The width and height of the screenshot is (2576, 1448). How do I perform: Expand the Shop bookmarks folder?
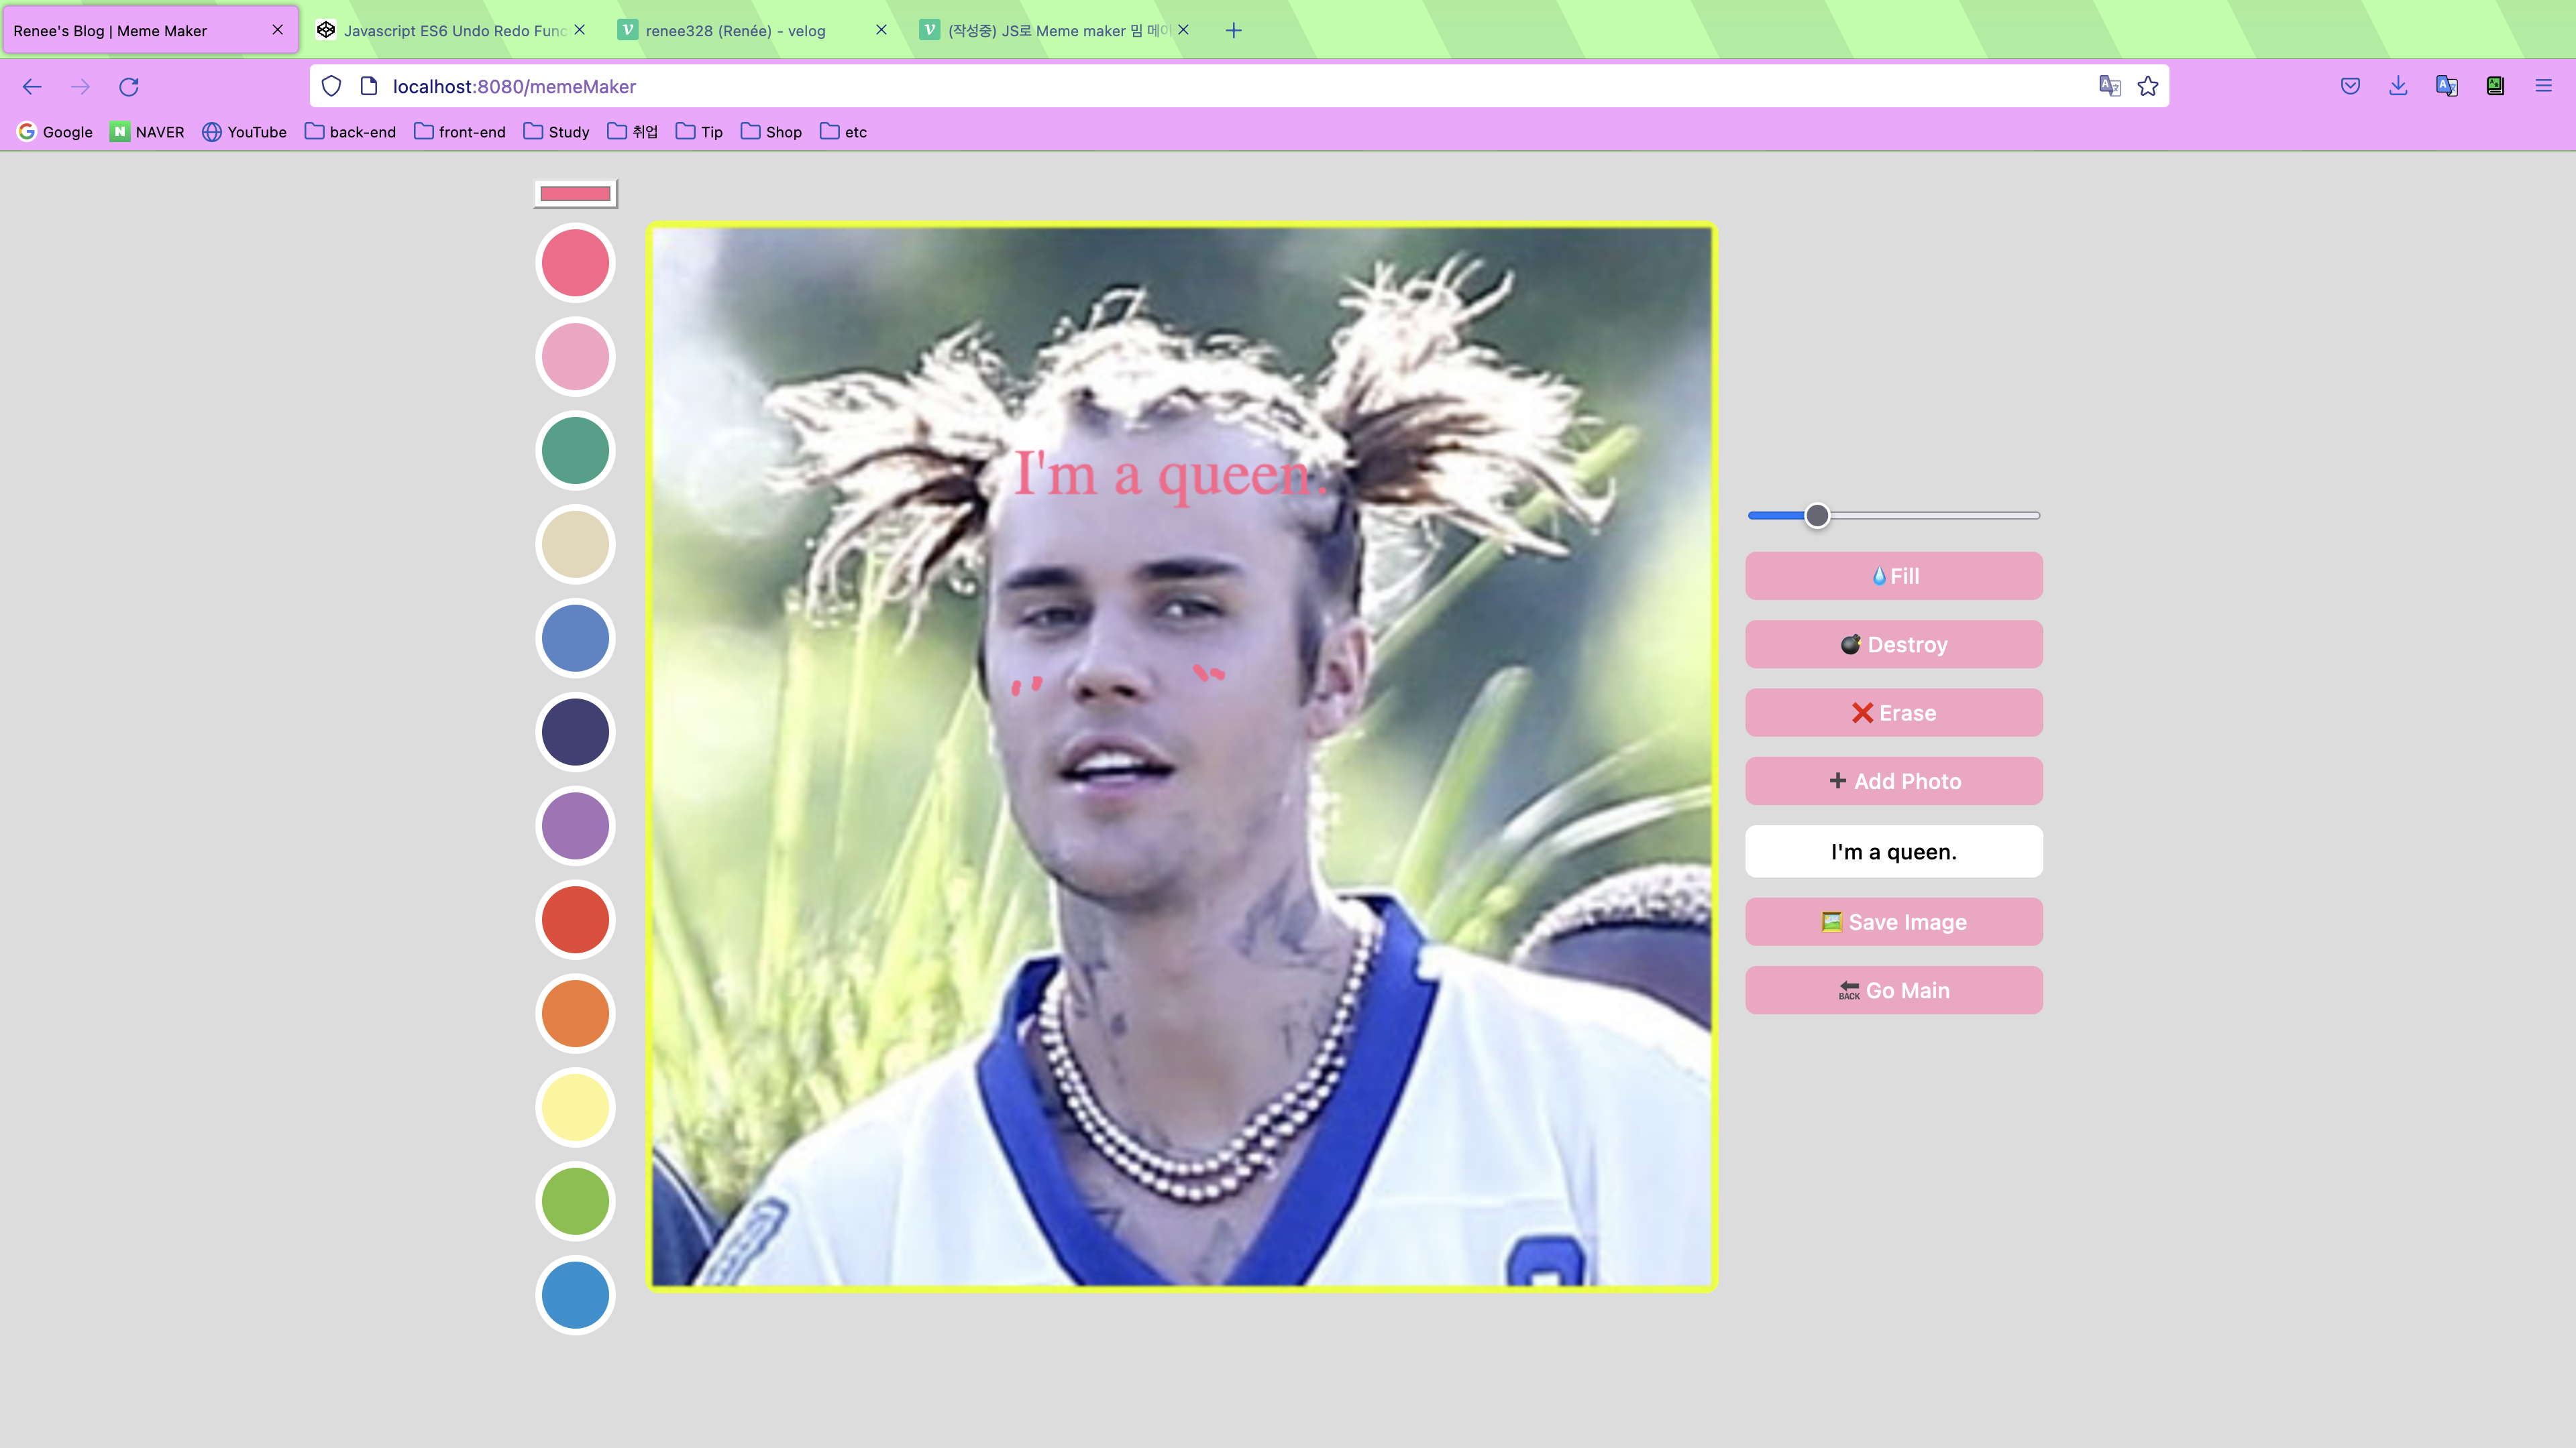(x=771, y=132)
